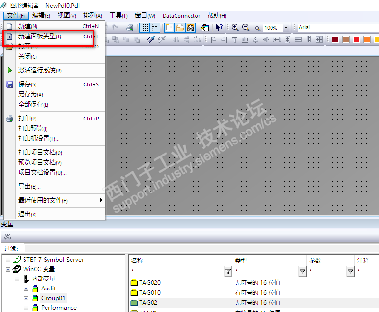Click the Align Right icon
This screenshot has height=312, width=379.
(224, 39)
